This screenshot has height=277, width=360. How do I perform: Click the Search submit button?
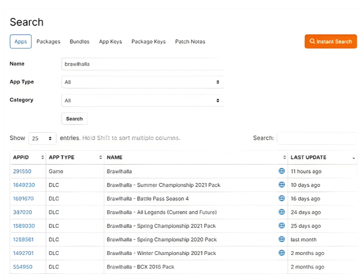pos(74,119)
